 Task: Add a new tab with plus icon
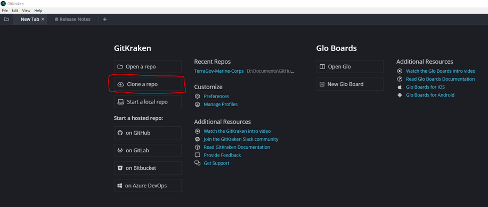[x=104, y=19]
